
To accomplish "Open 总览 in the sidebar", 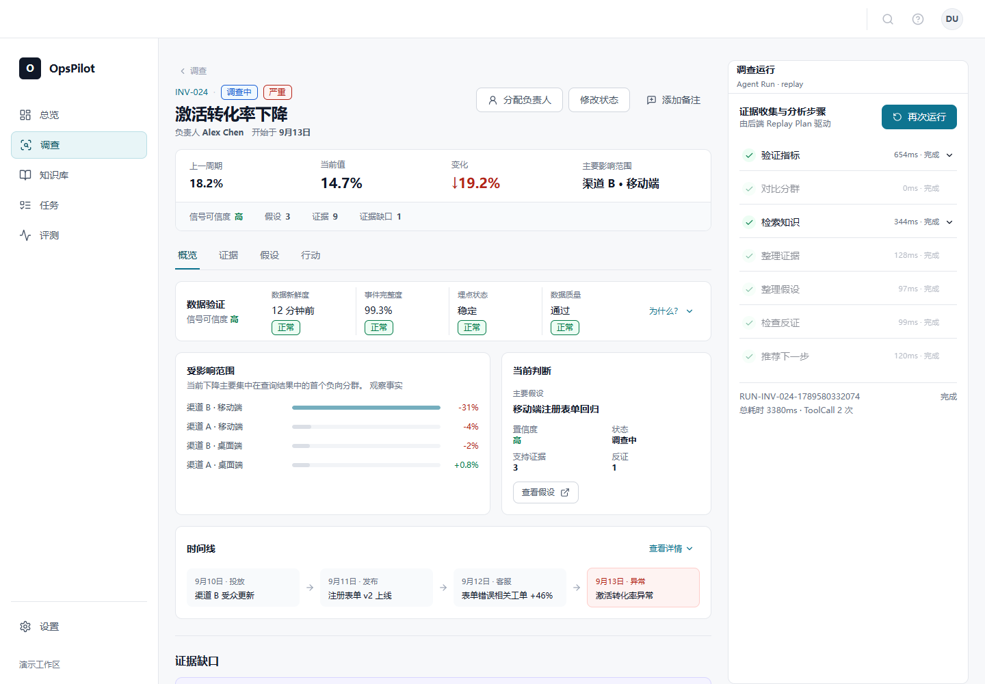I will tap(79, 115).
